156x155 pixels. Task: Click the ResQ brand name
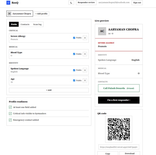click(15, 3)
